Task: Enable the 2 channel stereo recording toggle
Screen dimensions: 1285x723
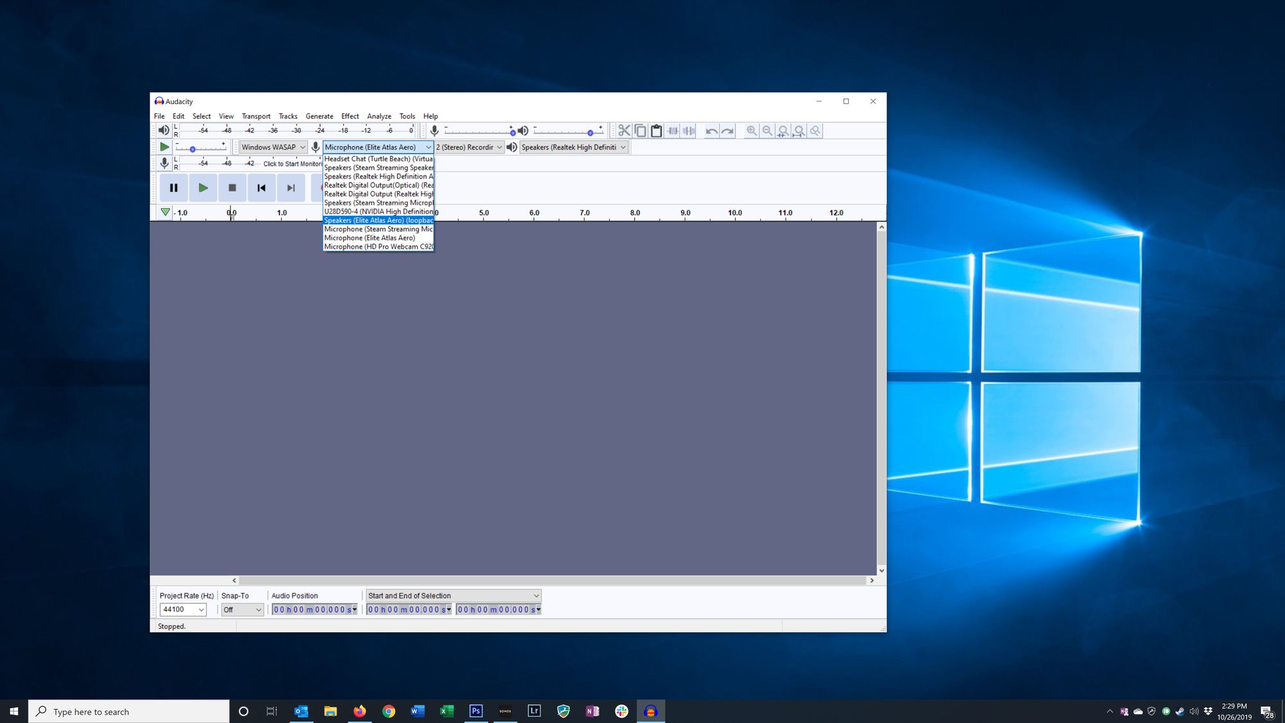Action: 468,147
